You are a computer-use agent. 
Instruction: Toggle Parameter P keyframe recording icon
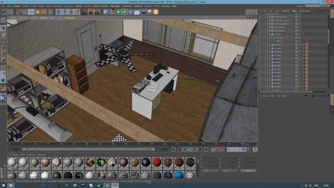click(244, 150)
